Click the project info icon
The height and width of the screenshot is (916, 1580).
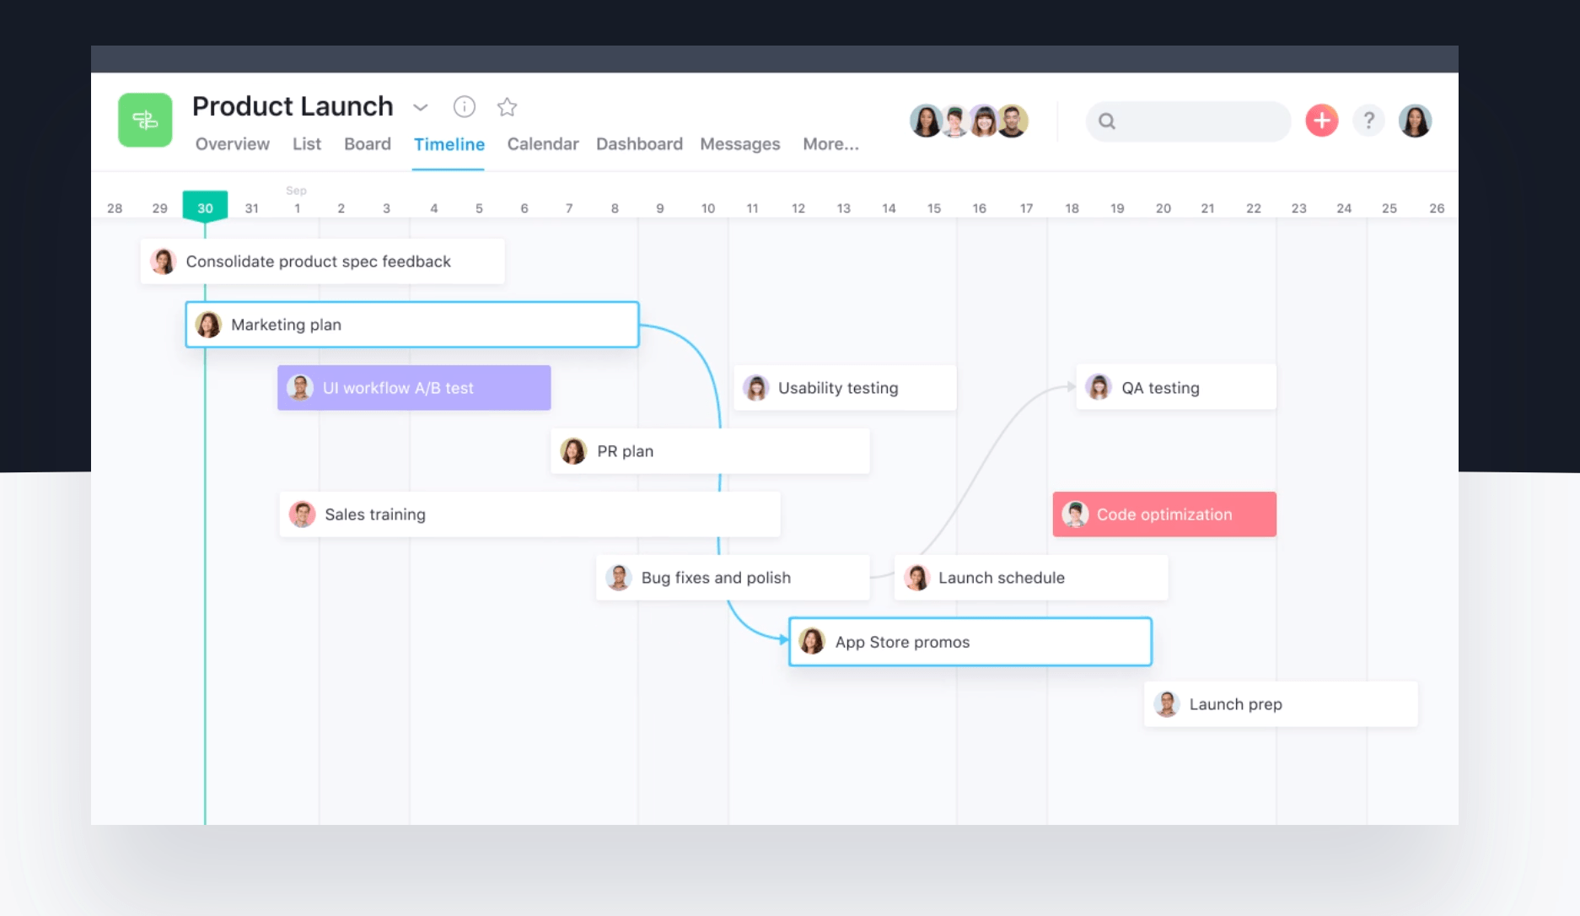pyautogui.click(x=465, y=107)
